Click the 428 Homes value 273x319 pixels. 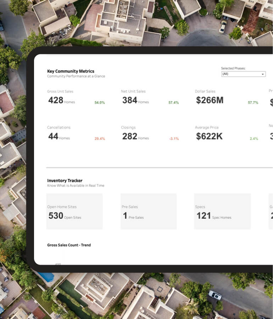tap(62, 100)
